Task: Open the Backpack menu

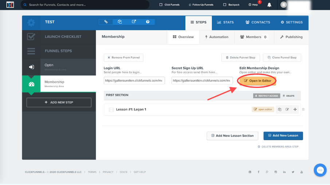Action: click(x=231, y=5)
